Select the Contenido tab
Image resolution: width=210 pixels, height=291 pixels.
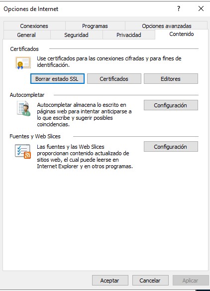(x=182, y=34)
